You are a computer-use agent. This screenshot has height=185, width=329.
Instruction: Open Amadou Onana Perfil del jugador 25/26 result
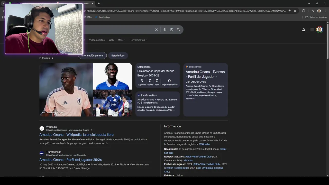[70, 160]
